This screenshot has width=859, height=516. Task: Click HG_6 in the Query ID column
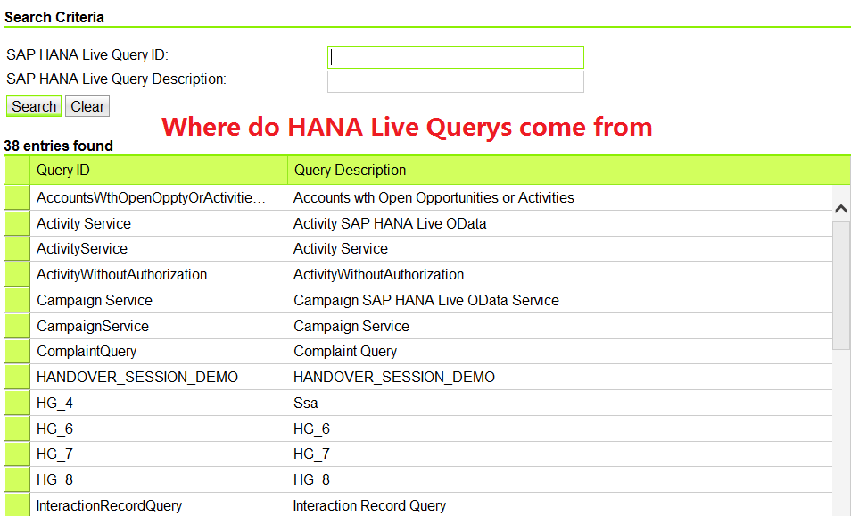[54, 429]
